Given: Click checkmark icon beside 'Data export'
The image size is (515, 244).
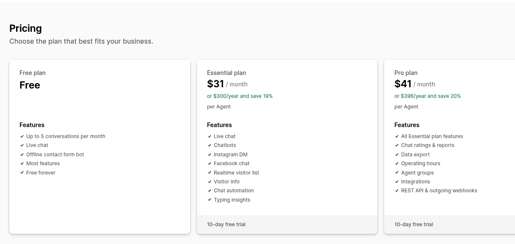Looking at the screenshot, I should point(397,155).
